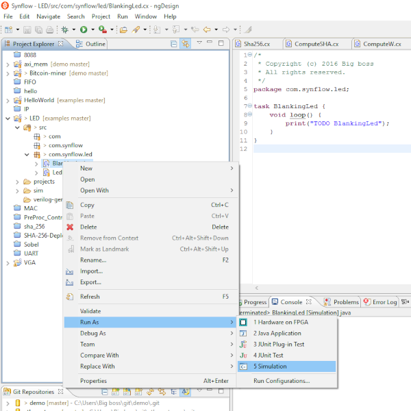This screenshot has width=411, height=411.
Task: Expand the HelloWorld project node
Action: point(8,100)
